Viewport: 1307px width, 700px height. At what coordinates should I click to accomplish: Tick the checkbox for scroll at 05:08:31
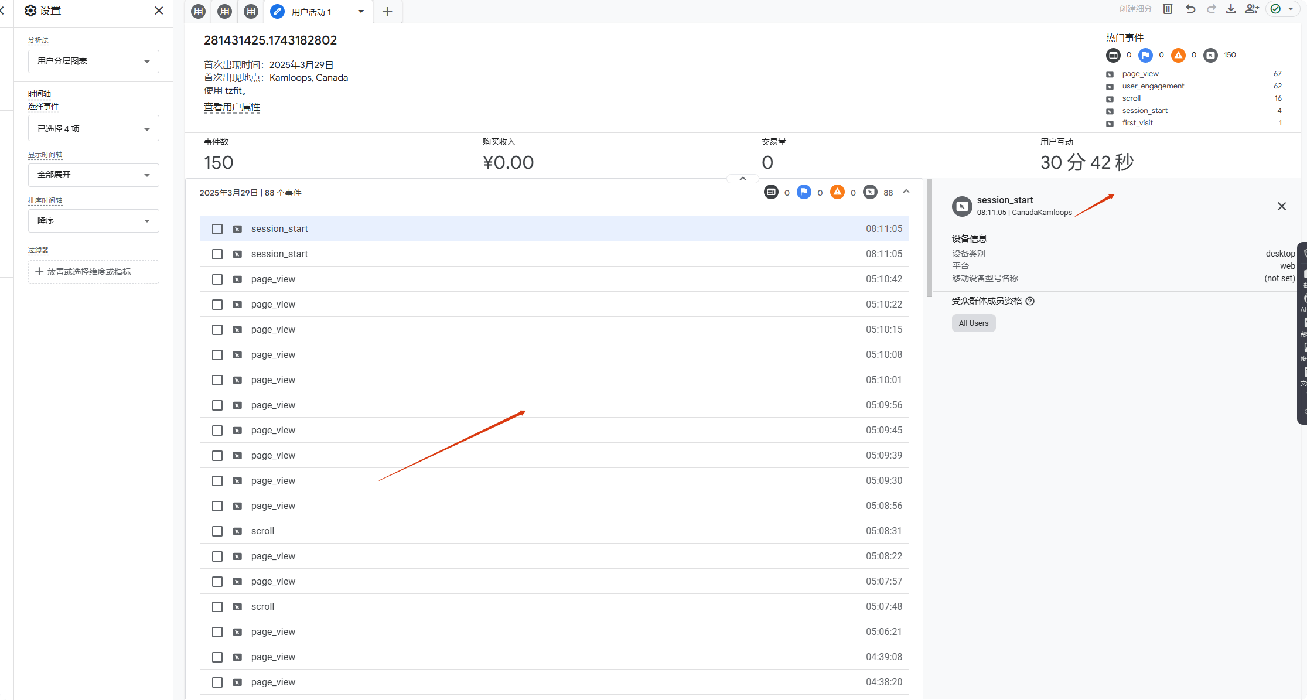[217, 531]
